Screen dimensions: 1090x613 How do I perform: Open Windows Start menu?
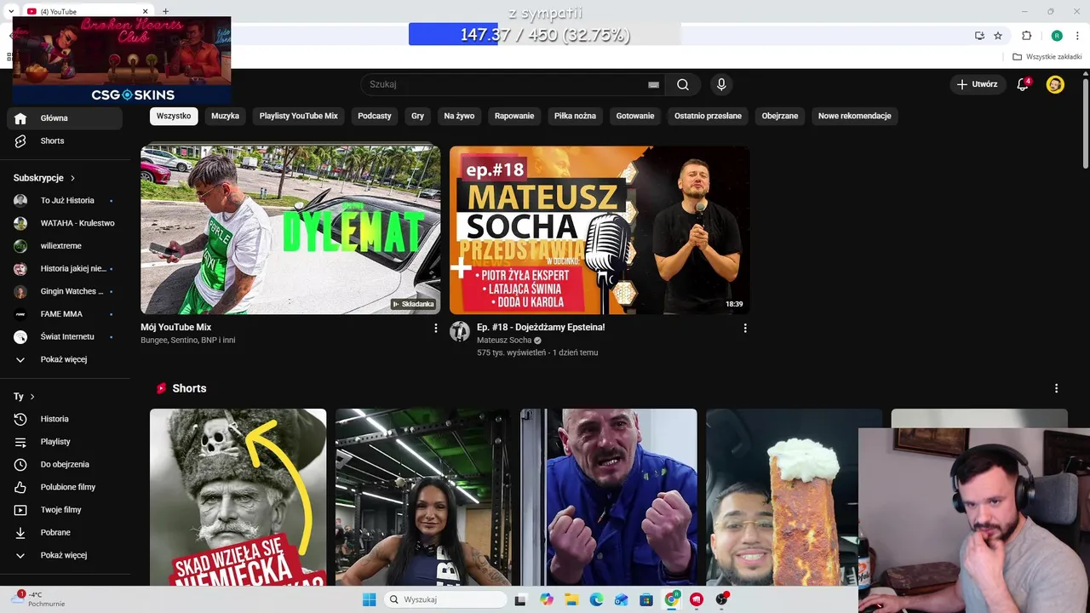click(369, 599)
